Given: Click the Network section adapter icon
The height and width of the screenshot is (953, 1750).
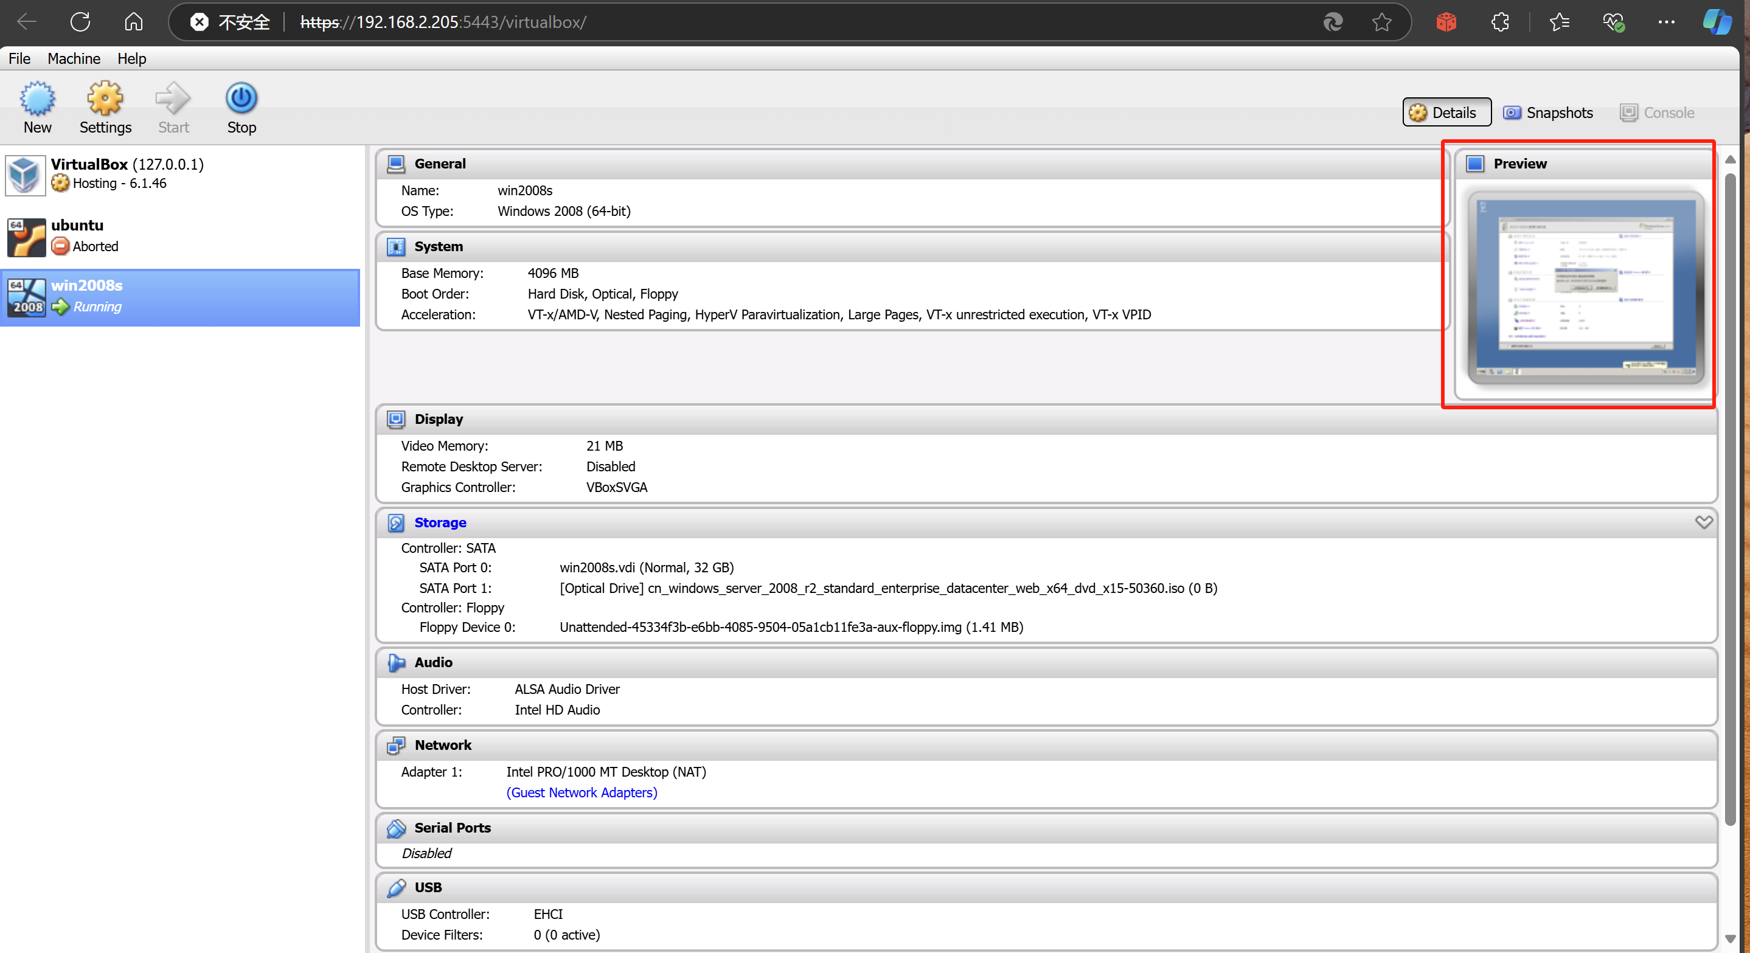Looking at the screenshot, I should [x=395, y=745].
